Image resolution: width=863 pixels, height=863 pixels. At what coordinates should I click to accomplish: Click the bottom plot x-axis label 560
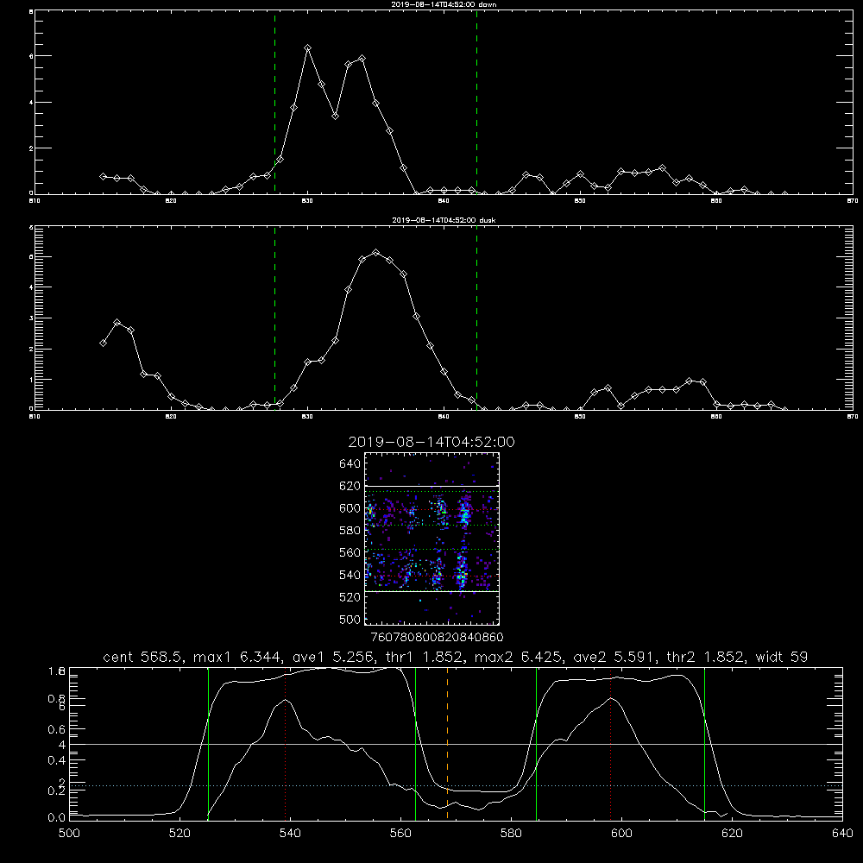pyautogui.click(x=400, y=834)
